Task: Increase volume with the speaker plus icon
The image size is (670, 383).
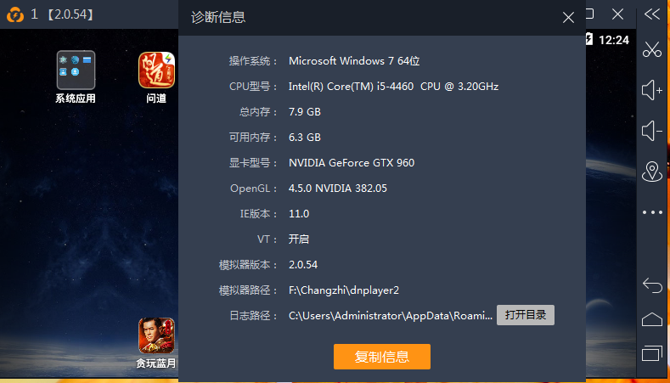Action: [x=651, y=91]
